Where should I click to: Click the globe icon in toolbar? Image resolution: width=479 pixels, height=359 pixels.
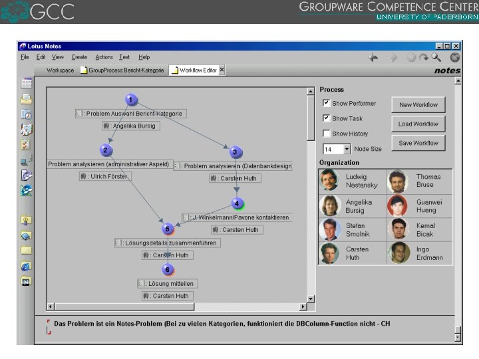(x=455, y=57)
